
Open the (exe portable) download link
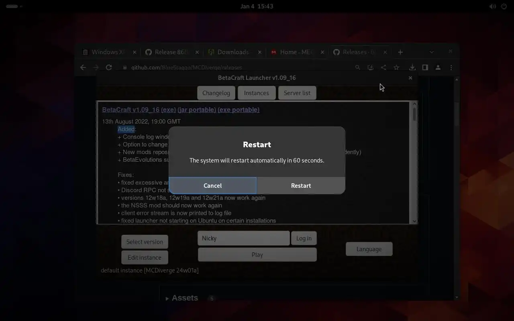click(239, 110)
